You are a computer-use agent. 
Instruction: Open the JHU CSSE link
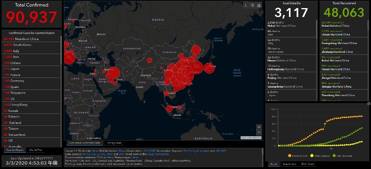[x=149, y=150]
